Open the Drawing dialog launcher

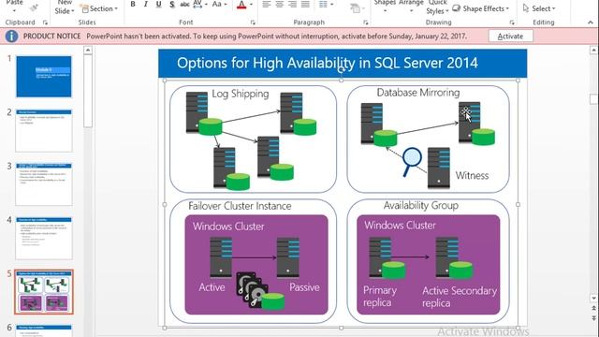point(512,22)
